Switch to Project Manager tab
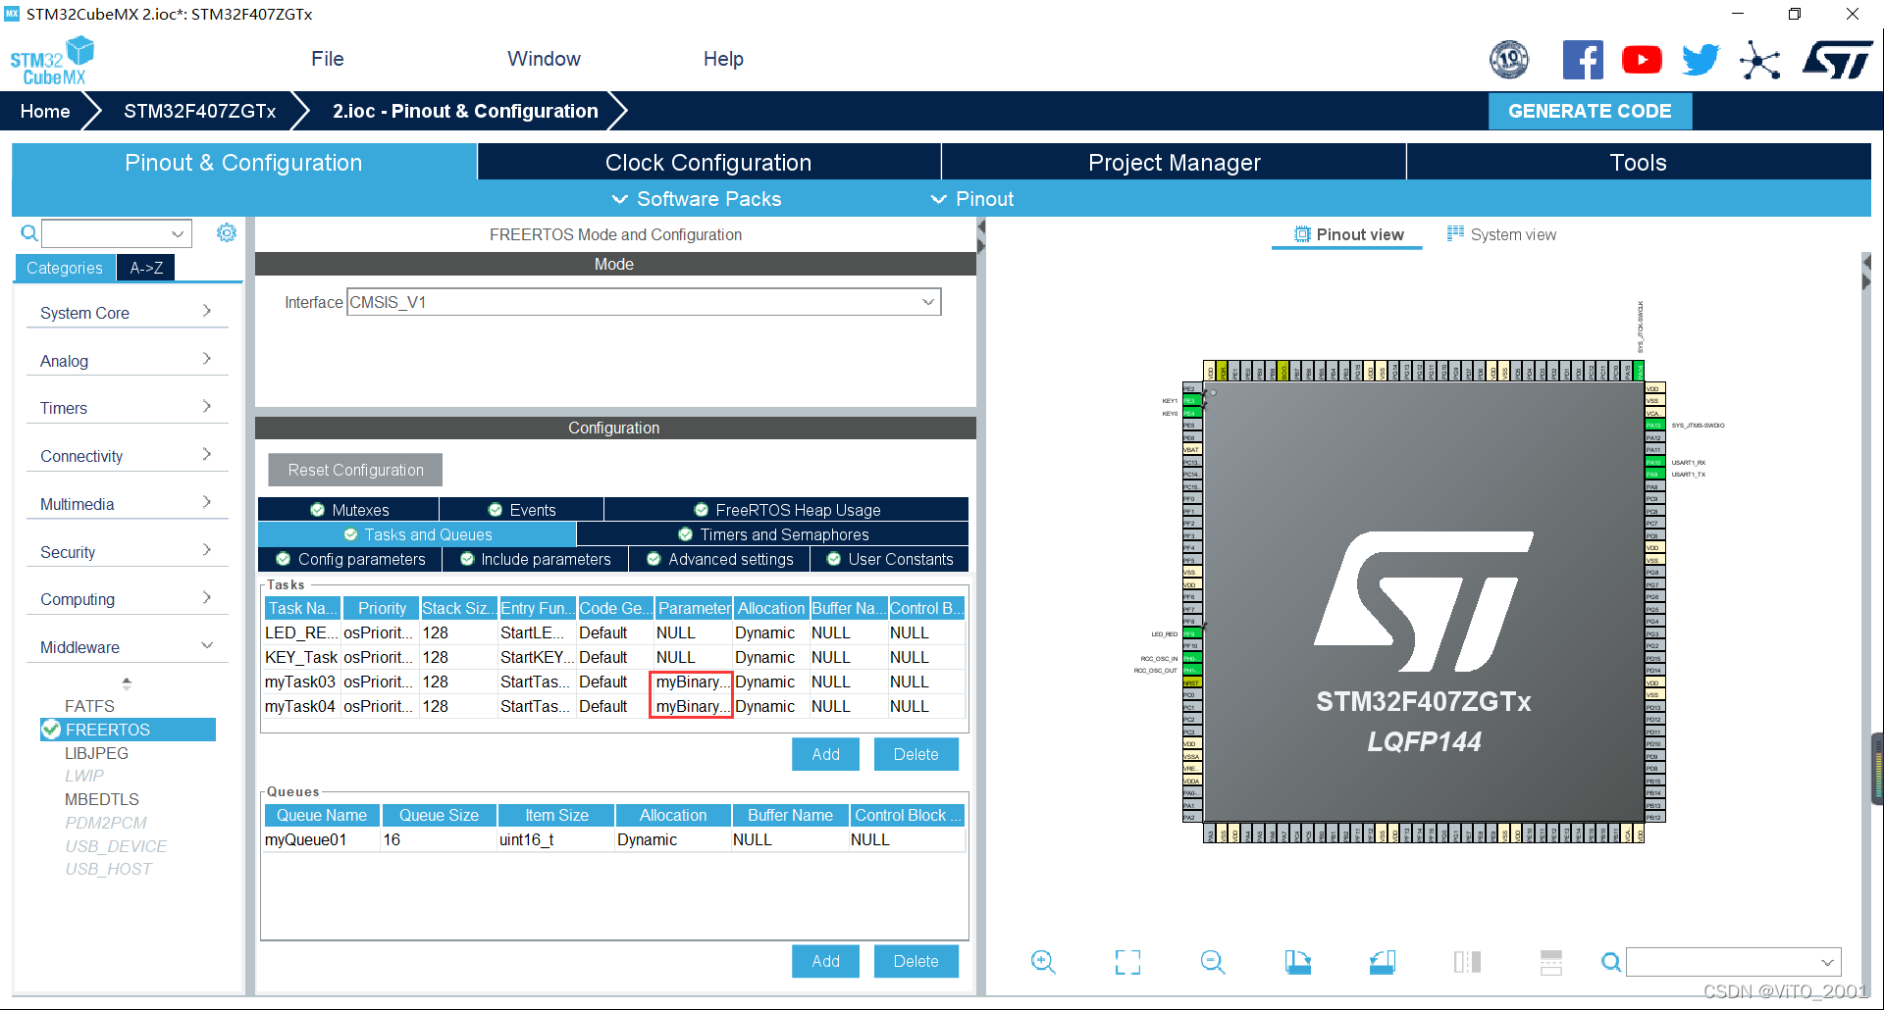The image size is (1884, 1010). (1174, 162)
